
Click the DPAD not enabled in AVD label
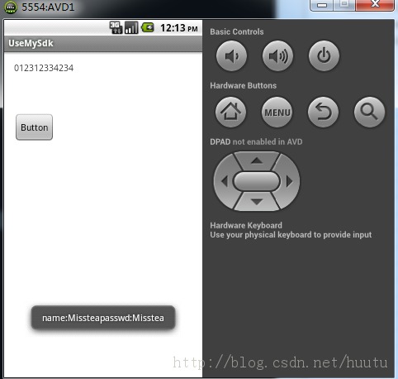[x=256, y=142]
